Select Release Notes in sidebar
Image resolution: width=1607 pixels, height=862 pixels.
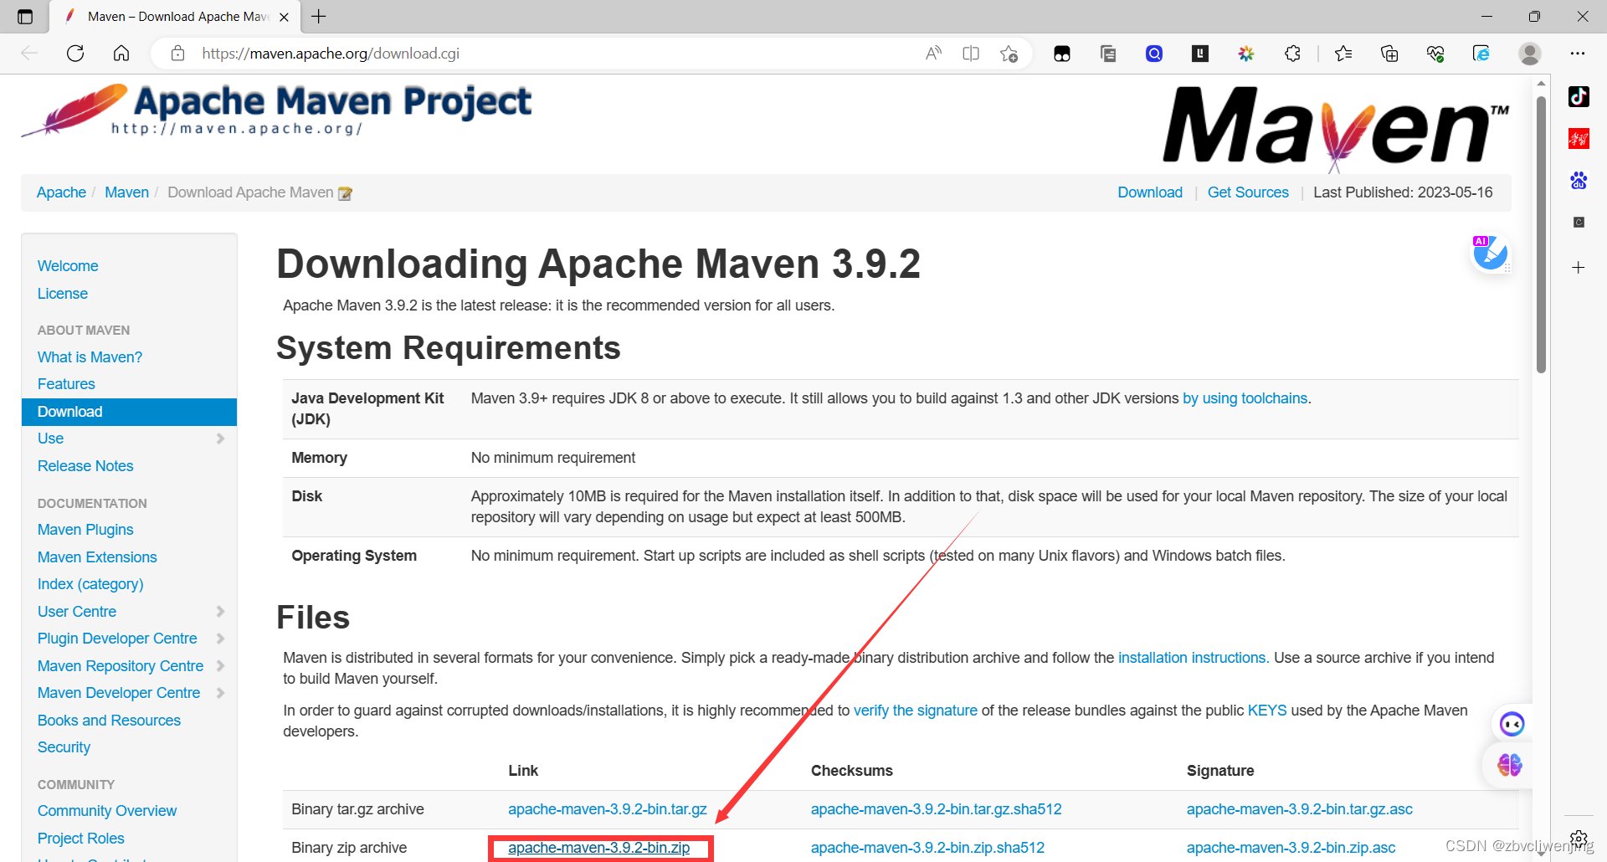point(85,465)
